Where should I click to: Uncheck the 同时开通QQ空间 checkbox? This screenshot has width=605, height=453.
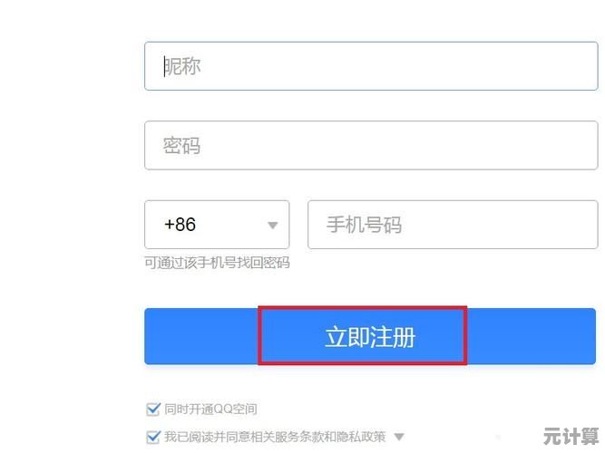click(x=152, y=409)
